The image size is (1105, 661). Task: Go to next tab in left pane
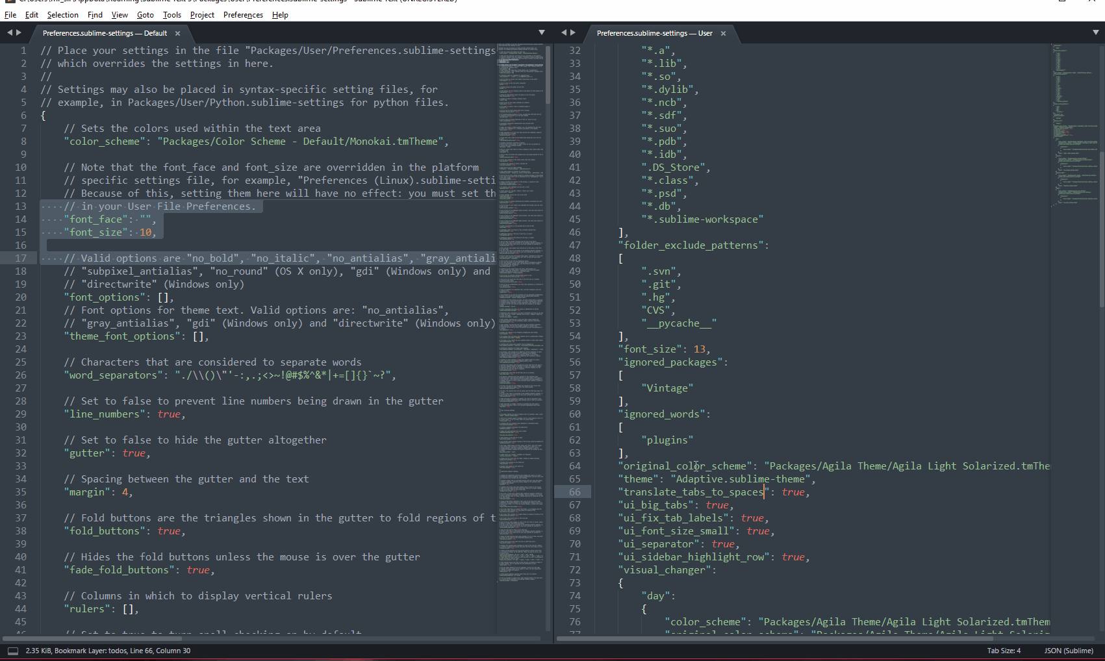coord(19,32)
